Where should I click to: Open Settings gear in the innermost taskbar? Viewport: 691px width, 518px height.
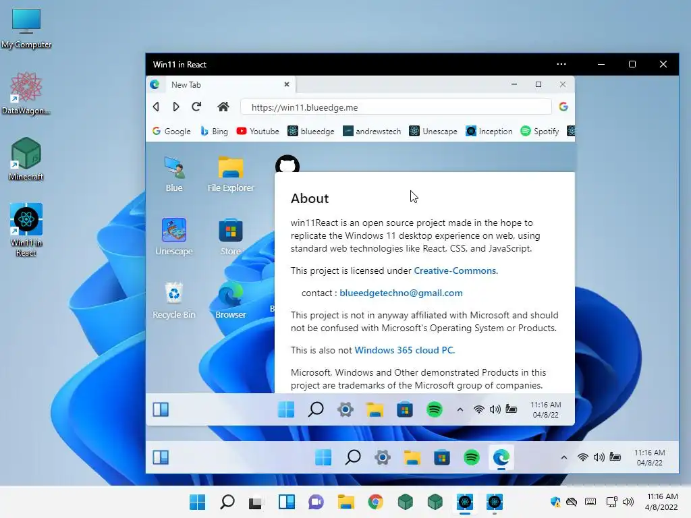[345, 409]
